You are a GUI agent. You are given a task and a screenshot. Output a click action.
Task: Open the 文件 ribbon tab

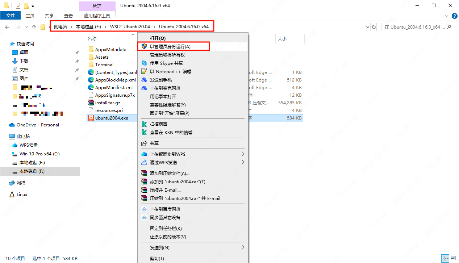pos(11,16)
